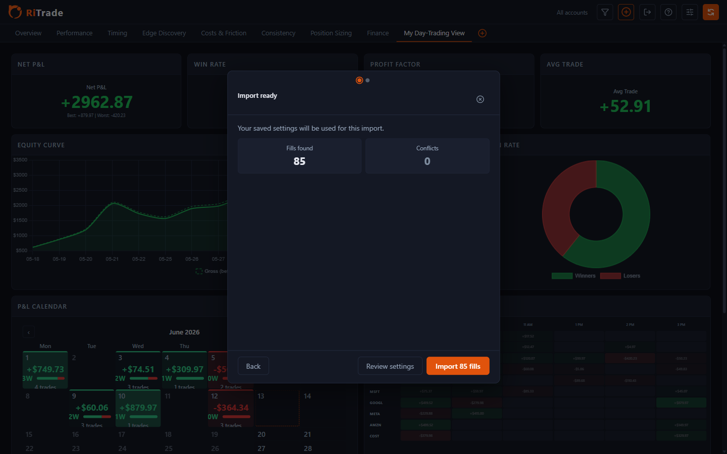The height and width of the screenshot is (454, 727).
Task: Toggle the Losers legend swatch
Action: click(610, 276)
